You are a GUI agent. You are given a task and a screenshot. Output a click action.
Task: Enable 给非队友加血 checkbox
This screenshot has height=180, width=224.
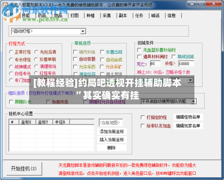tap(142, 126)
